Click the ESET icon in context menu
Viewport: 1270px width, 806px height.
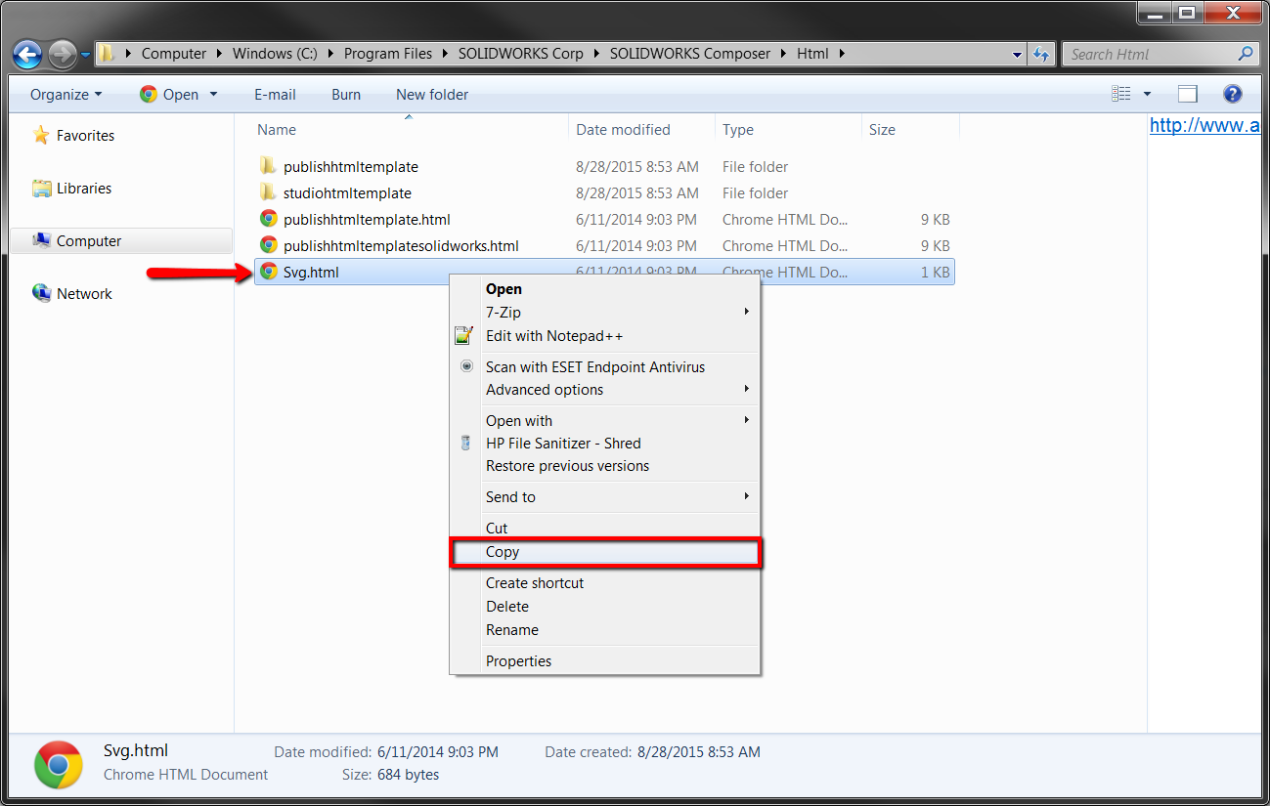[x=466, y=366]
